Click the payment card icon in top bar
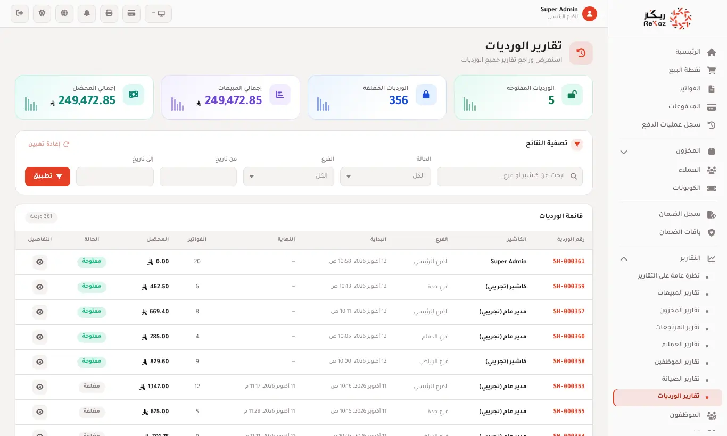This screenshot has width=727, height=436. pyautogui.click(x=131, y=13)
